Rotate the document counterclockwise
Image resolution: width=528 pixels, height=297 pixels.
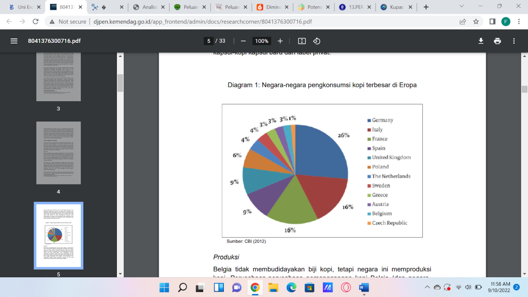[x=317, y=41]
